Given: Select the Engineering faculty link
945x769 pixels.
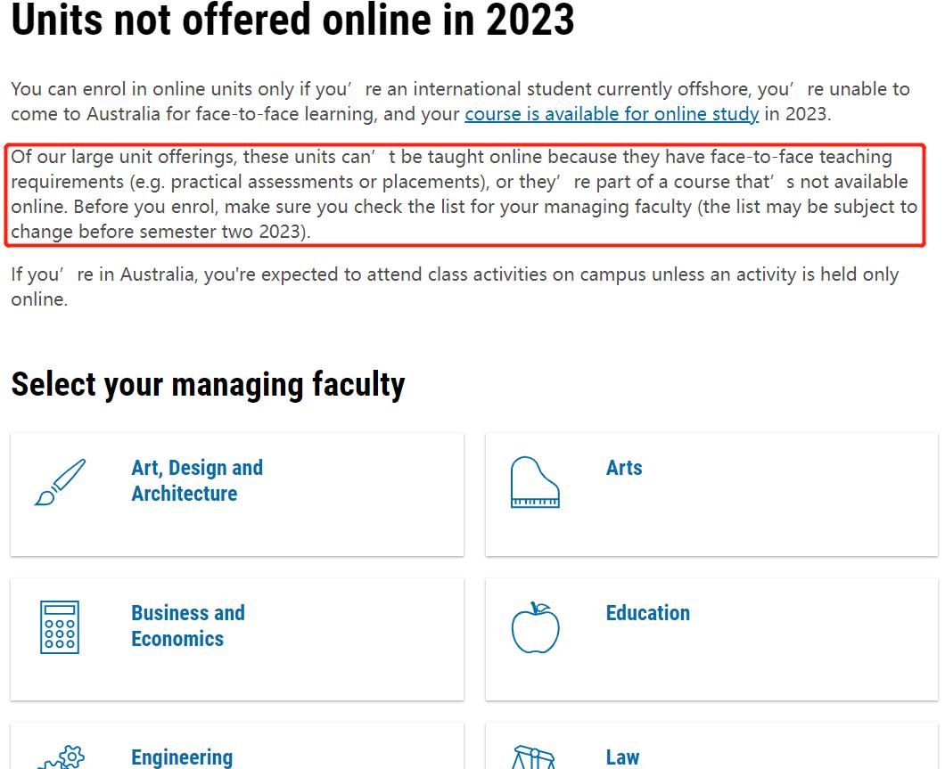Looking at the screenshot, I should [182, 757].
